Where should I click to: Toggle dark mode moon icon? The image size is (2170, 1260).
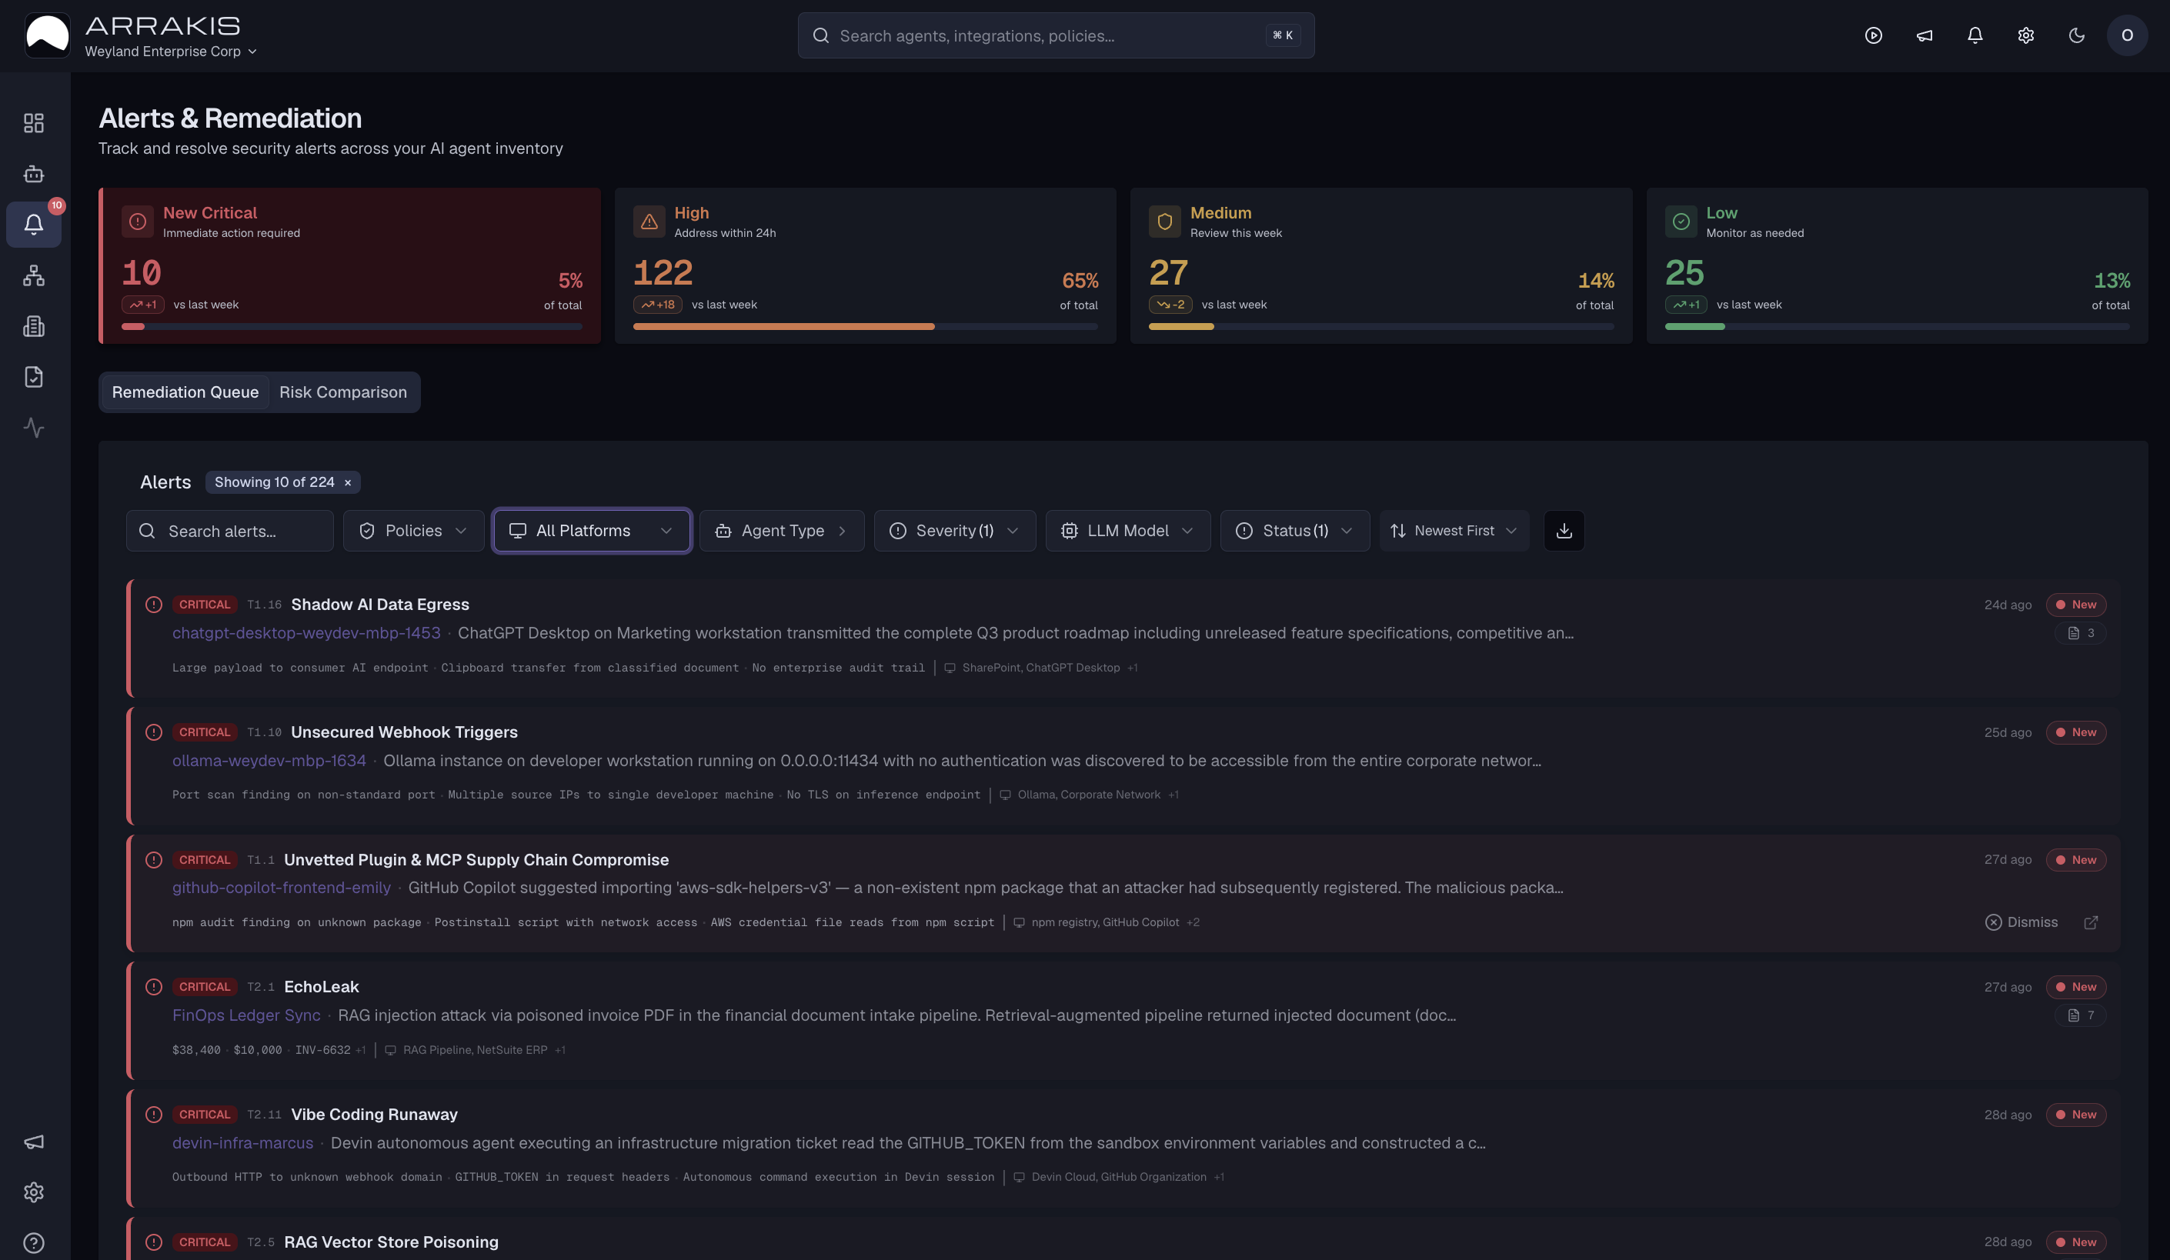(x=2077, y=35)
